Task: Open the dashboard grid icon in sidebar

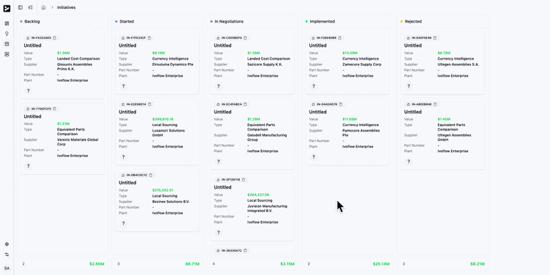Action: pos(7,23)
